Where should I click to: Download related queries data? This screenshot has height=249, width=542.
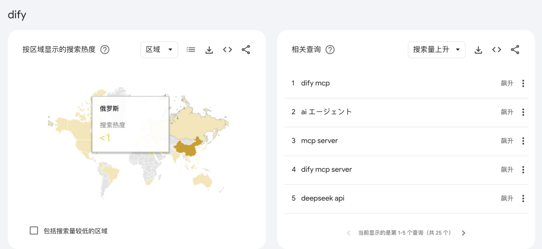478,50
